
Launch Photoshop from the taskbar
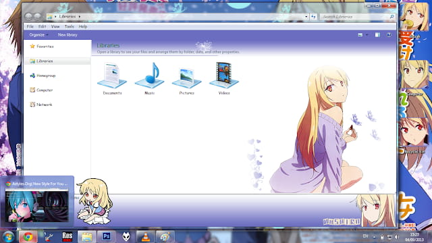107,236
